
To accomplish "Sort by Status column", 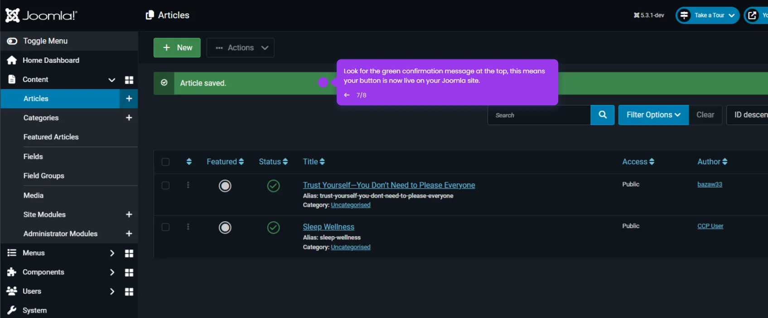I will point(273,162).
